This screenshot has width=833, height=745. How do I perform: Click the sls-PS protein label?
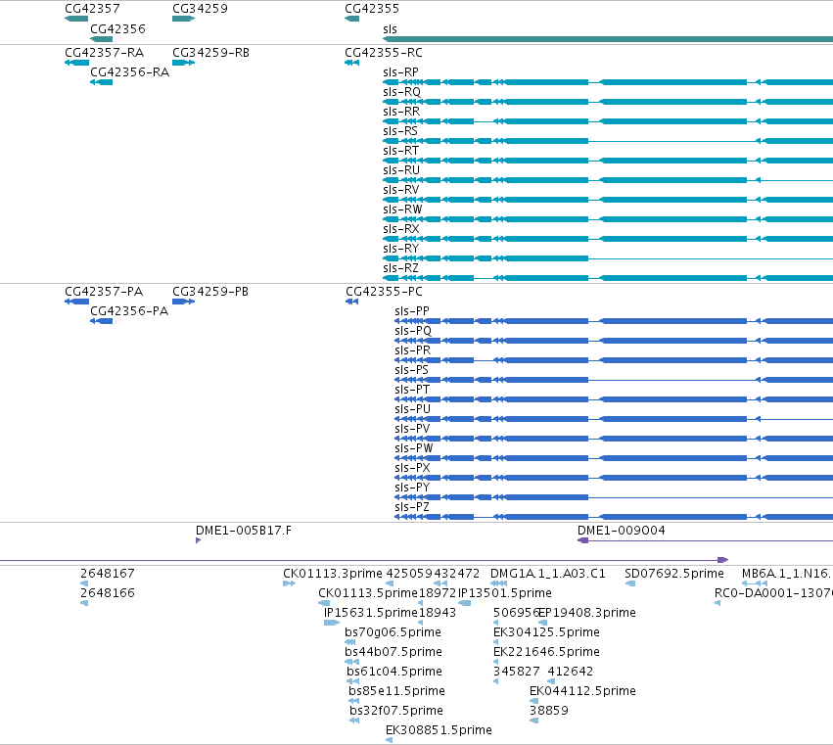pos(411,370)
